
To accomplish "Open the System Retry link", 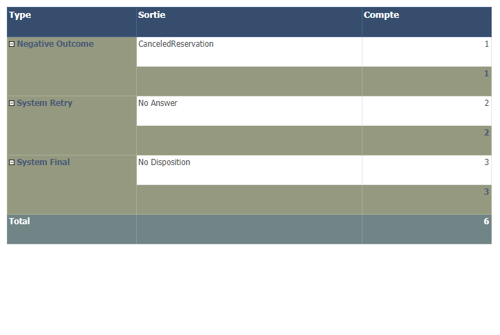I will (45, 103).
